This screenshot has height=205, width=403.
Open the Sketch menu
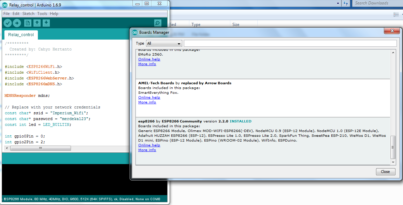point(28,14)
